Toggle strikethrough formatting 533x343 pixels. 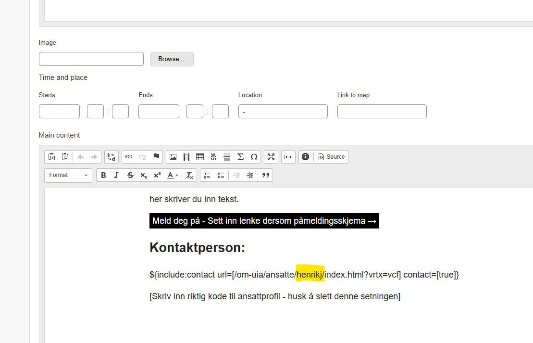coord(130,175)
